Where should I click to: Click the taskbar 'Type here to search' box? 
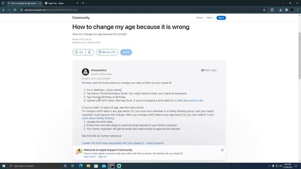coord(34,166)
